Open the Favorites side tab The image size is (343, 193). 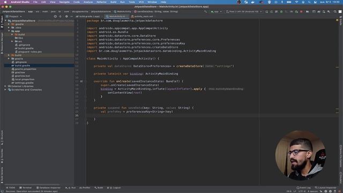[2, 155]
